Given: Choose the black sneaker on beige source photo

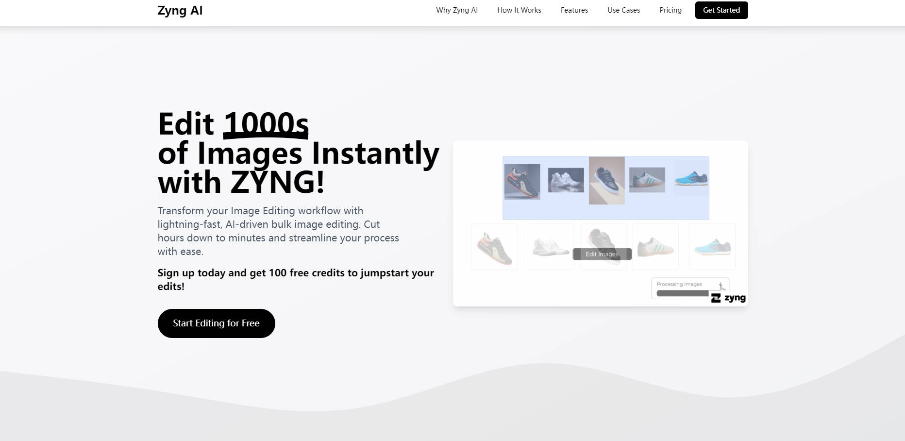Looking at the screenshot, I should click(x=606, y=180).
